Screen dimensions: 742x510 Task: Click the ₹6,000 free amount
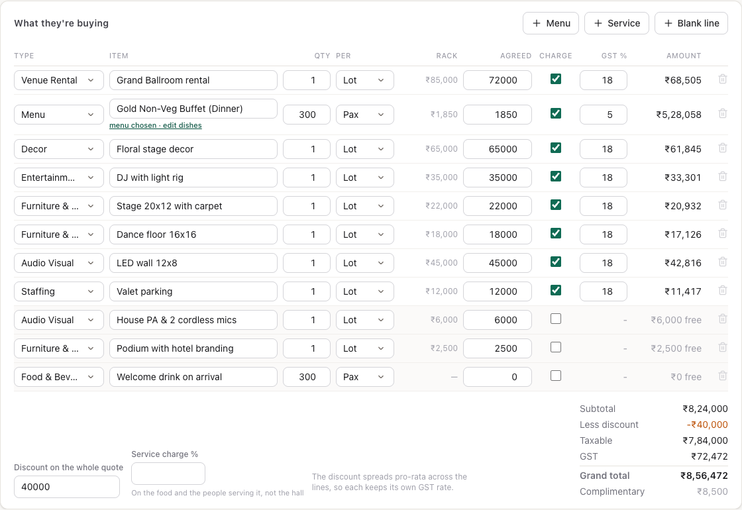click(676, 320)
